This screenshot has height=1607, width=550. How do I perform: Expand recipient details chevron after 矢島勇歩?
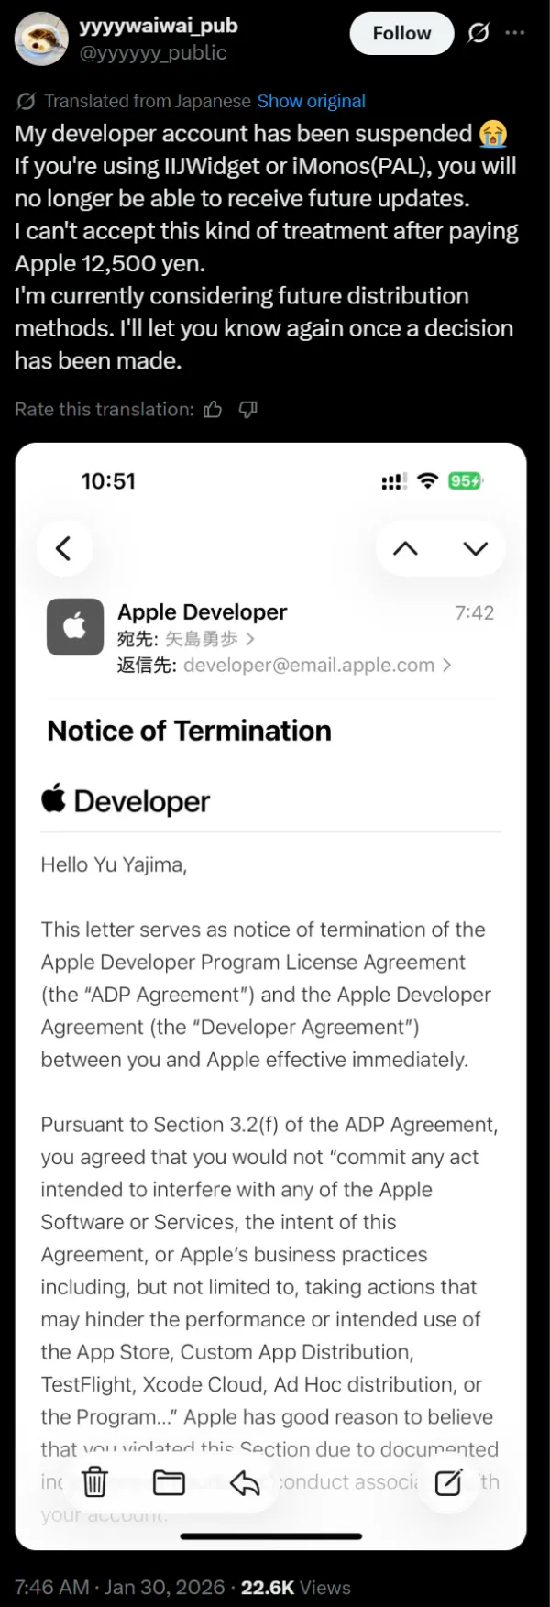click(250, 639)
